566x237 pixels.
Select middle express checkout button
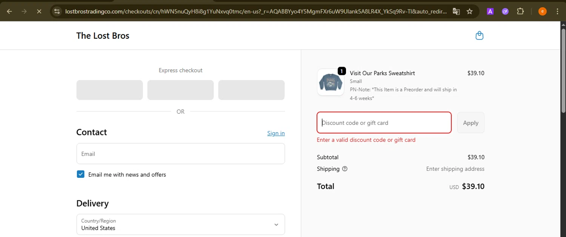(x=180, y=90)
